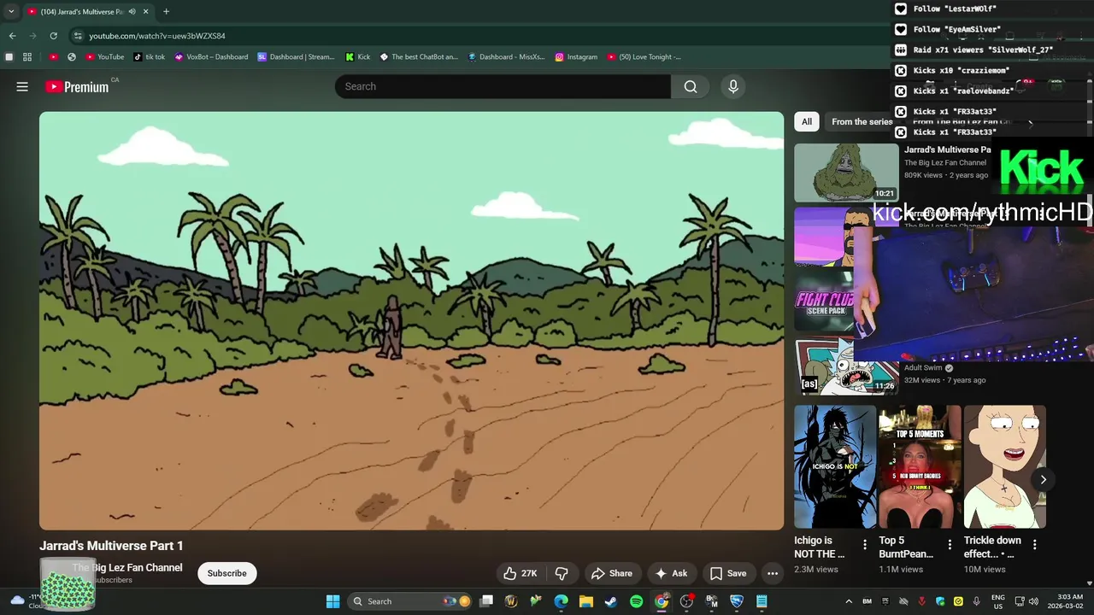Image resolution: width=1094 pixels, height=615 pixels.
Task: Mute the tab via speaker icon
Action: click(131, 12)
